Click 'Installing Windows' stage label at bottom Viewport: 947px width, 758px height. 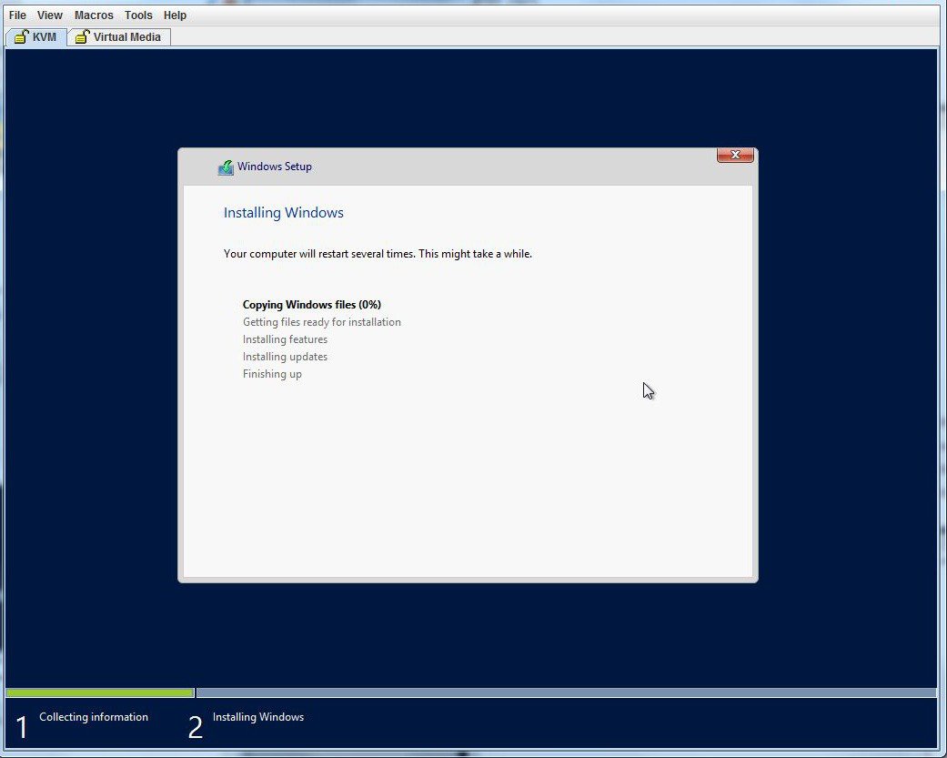click(x=257, y=717)
